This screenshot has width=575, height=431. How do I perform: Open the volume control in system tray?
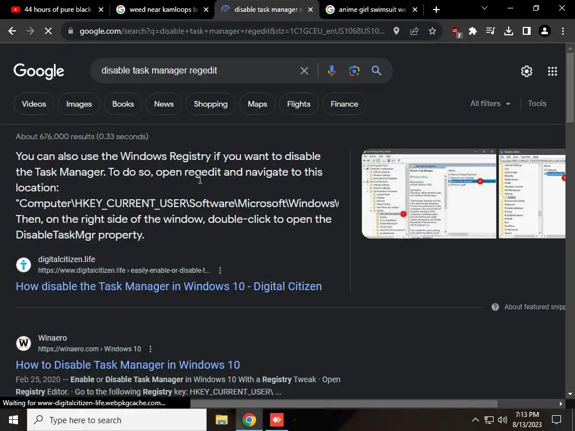[x=503, y=420]
